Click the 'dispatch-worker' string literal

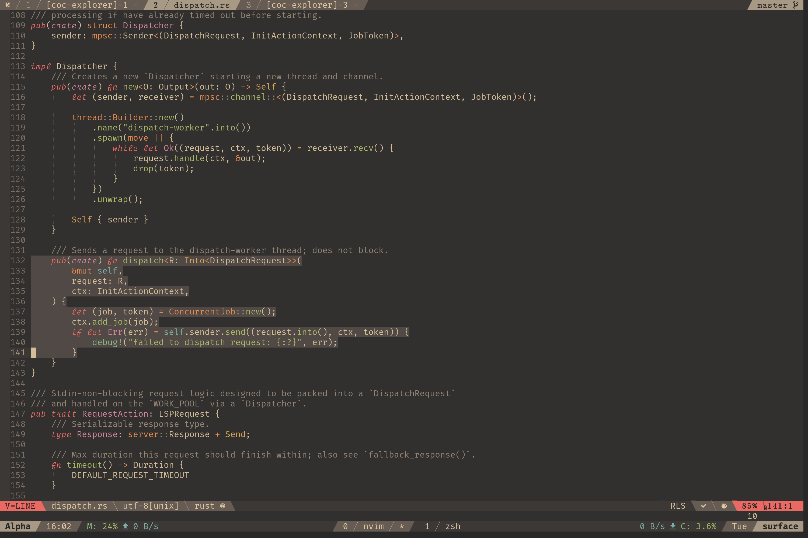tap(166, 128)
